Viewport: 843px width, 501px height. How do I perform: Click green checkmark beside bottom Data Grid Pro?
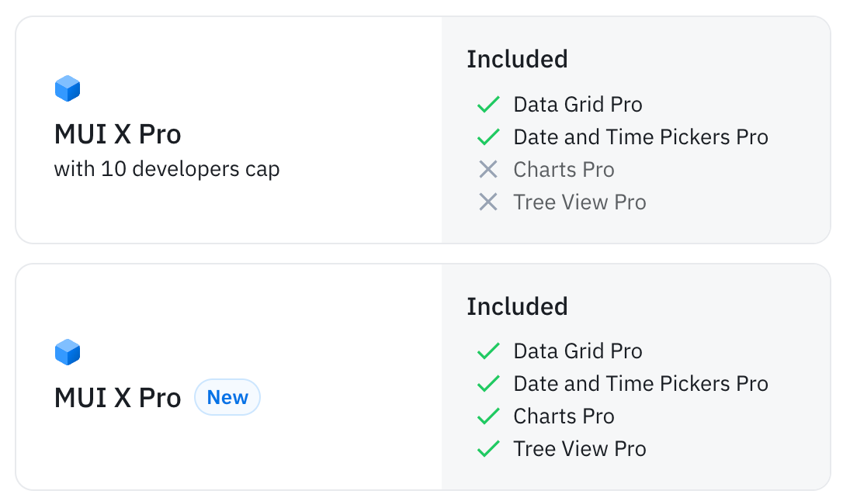pos(487,351)
